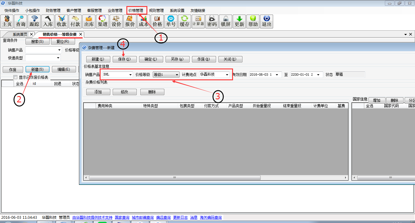Open the 计算器 calculator toolbar icon
This screenshot has height=223, width=415.
pos(198,22)
